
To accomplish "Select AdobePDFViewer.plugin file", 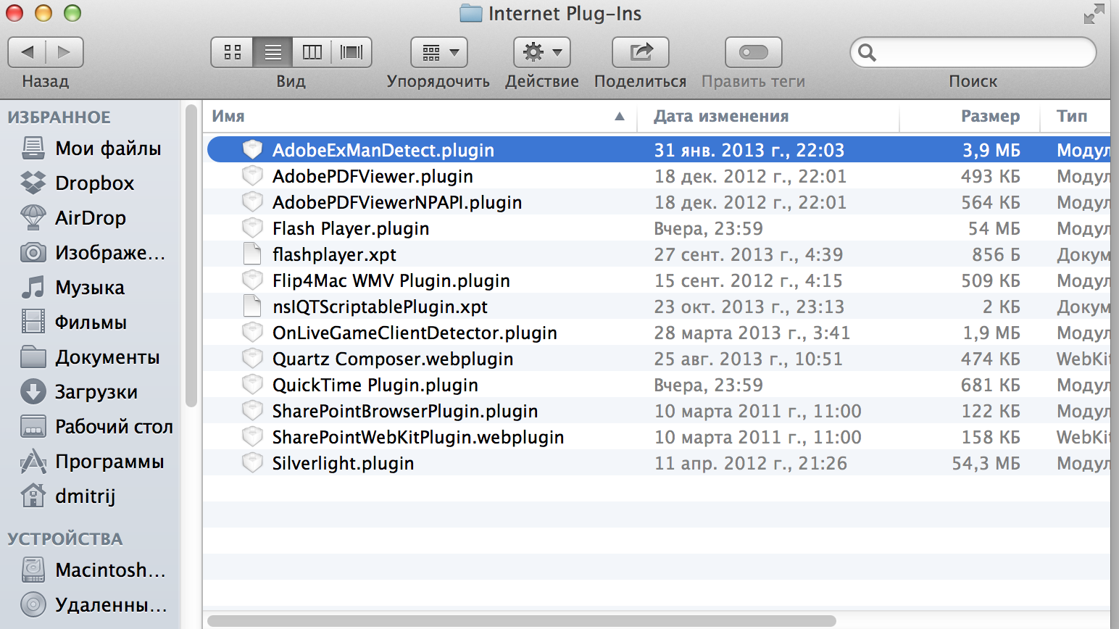I will tap(657, 176).
